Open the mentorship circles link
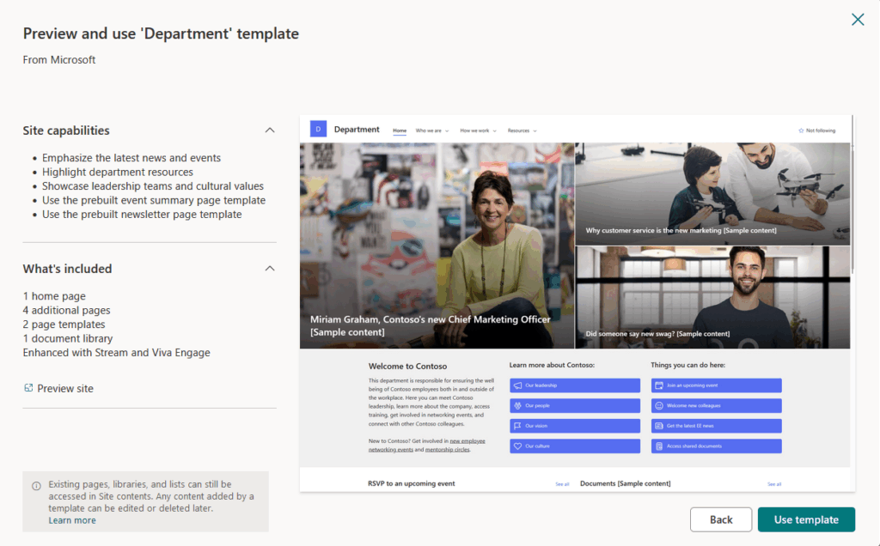 point(447,450)
